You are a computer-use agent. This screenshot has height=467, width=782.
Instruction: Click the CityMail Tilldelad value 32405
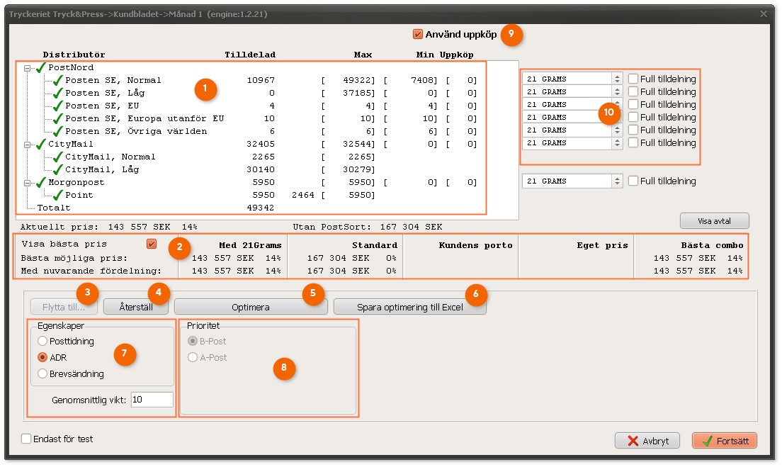click(x=261, y=144)
